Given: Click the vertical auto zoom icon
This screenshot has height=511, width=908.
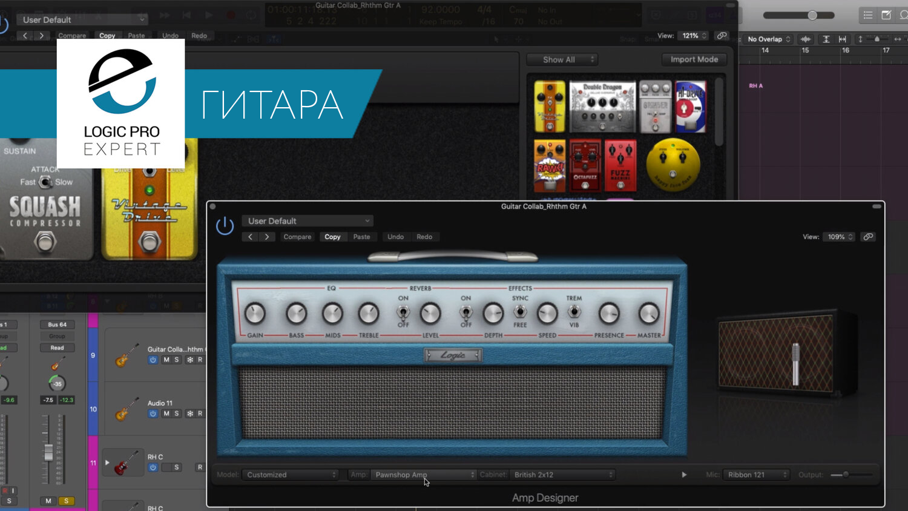Looking at the screenshot, I should (x=826, y=39).
